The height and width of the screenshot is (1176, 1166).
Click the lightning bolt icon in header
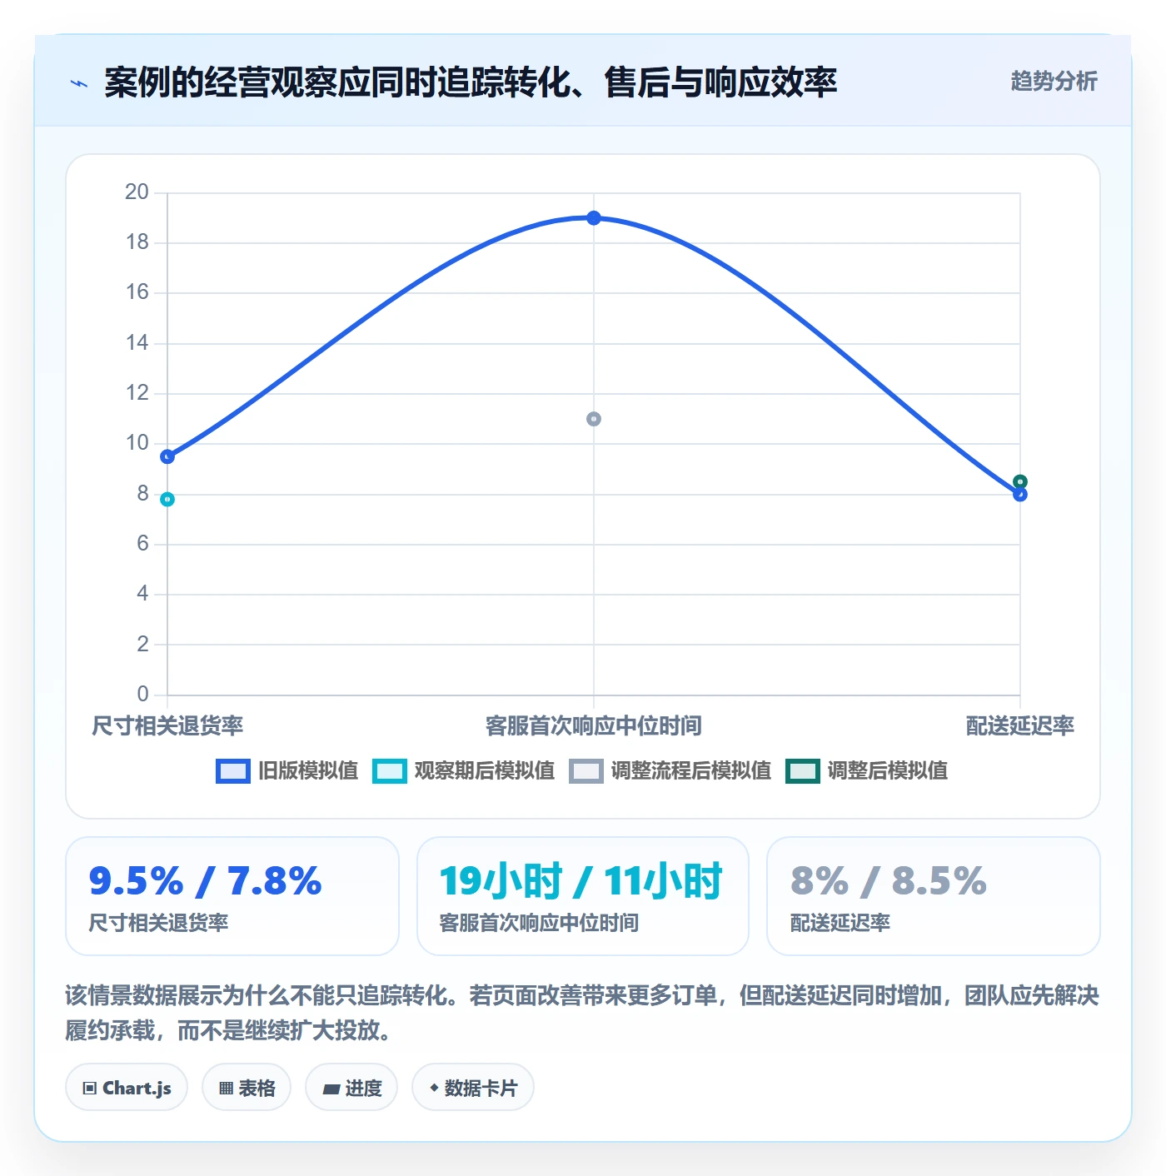79,83
